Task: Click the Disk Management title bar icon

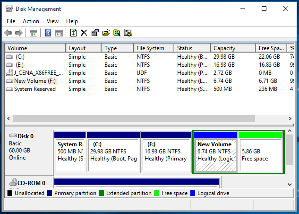Action: 9,9
